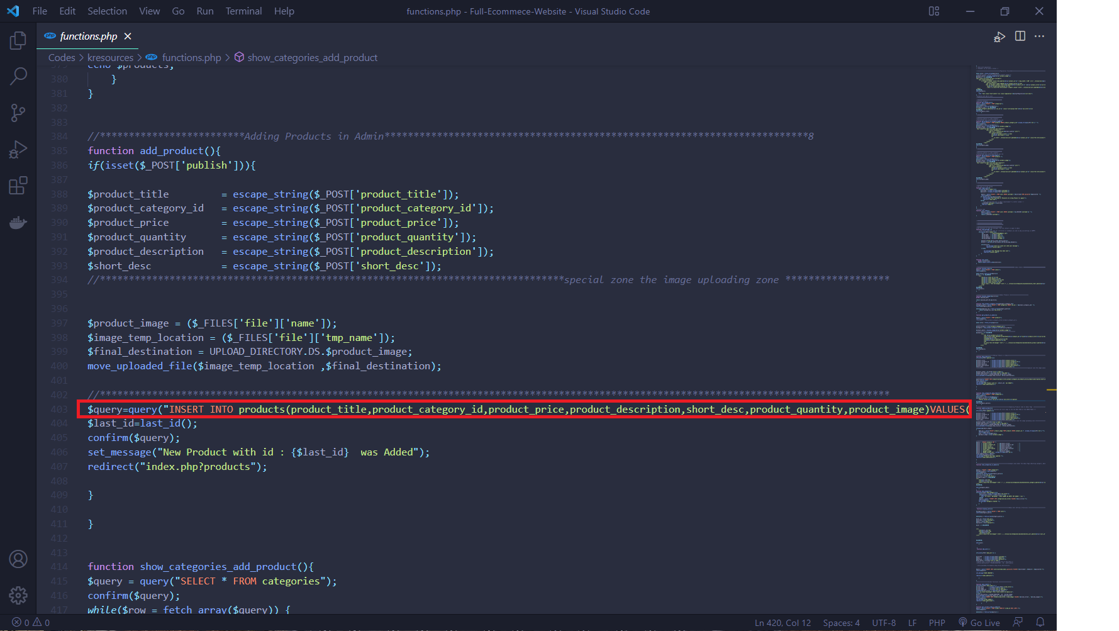Split the editor to the right
The height and width of the screenshot is (631, 1119).
tap(1020, 36)
